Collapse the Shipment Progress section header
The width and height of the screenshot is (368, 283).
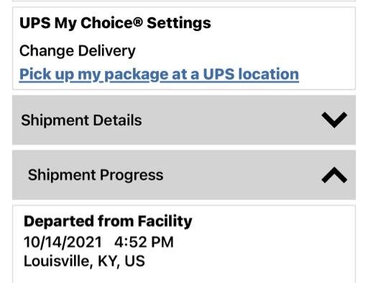[x=184, y=175]
